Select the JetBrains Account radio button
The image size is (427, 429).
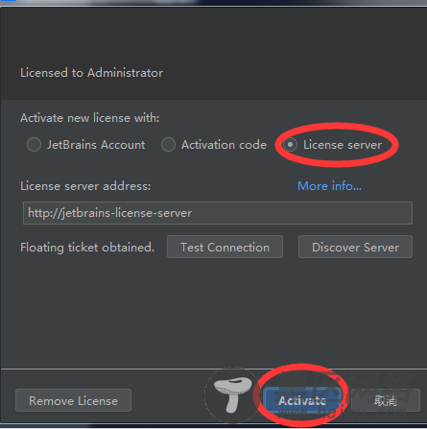click(34, 145)
